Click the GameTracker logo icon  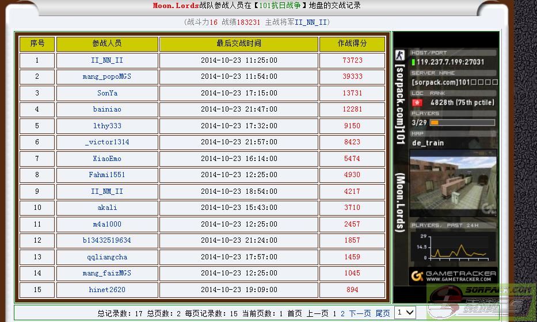[x=417, y=276]
